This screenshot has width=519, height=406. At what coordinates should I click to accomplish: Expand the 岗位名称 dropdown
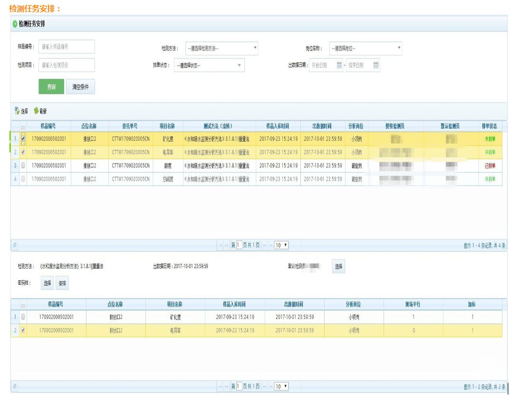click(x=365, y=48)
